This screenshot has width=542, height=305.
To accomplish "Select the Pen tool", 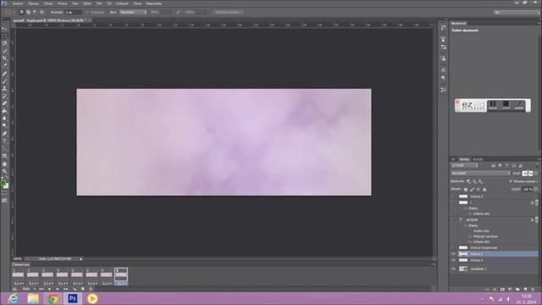I will (x=4, y=134).
